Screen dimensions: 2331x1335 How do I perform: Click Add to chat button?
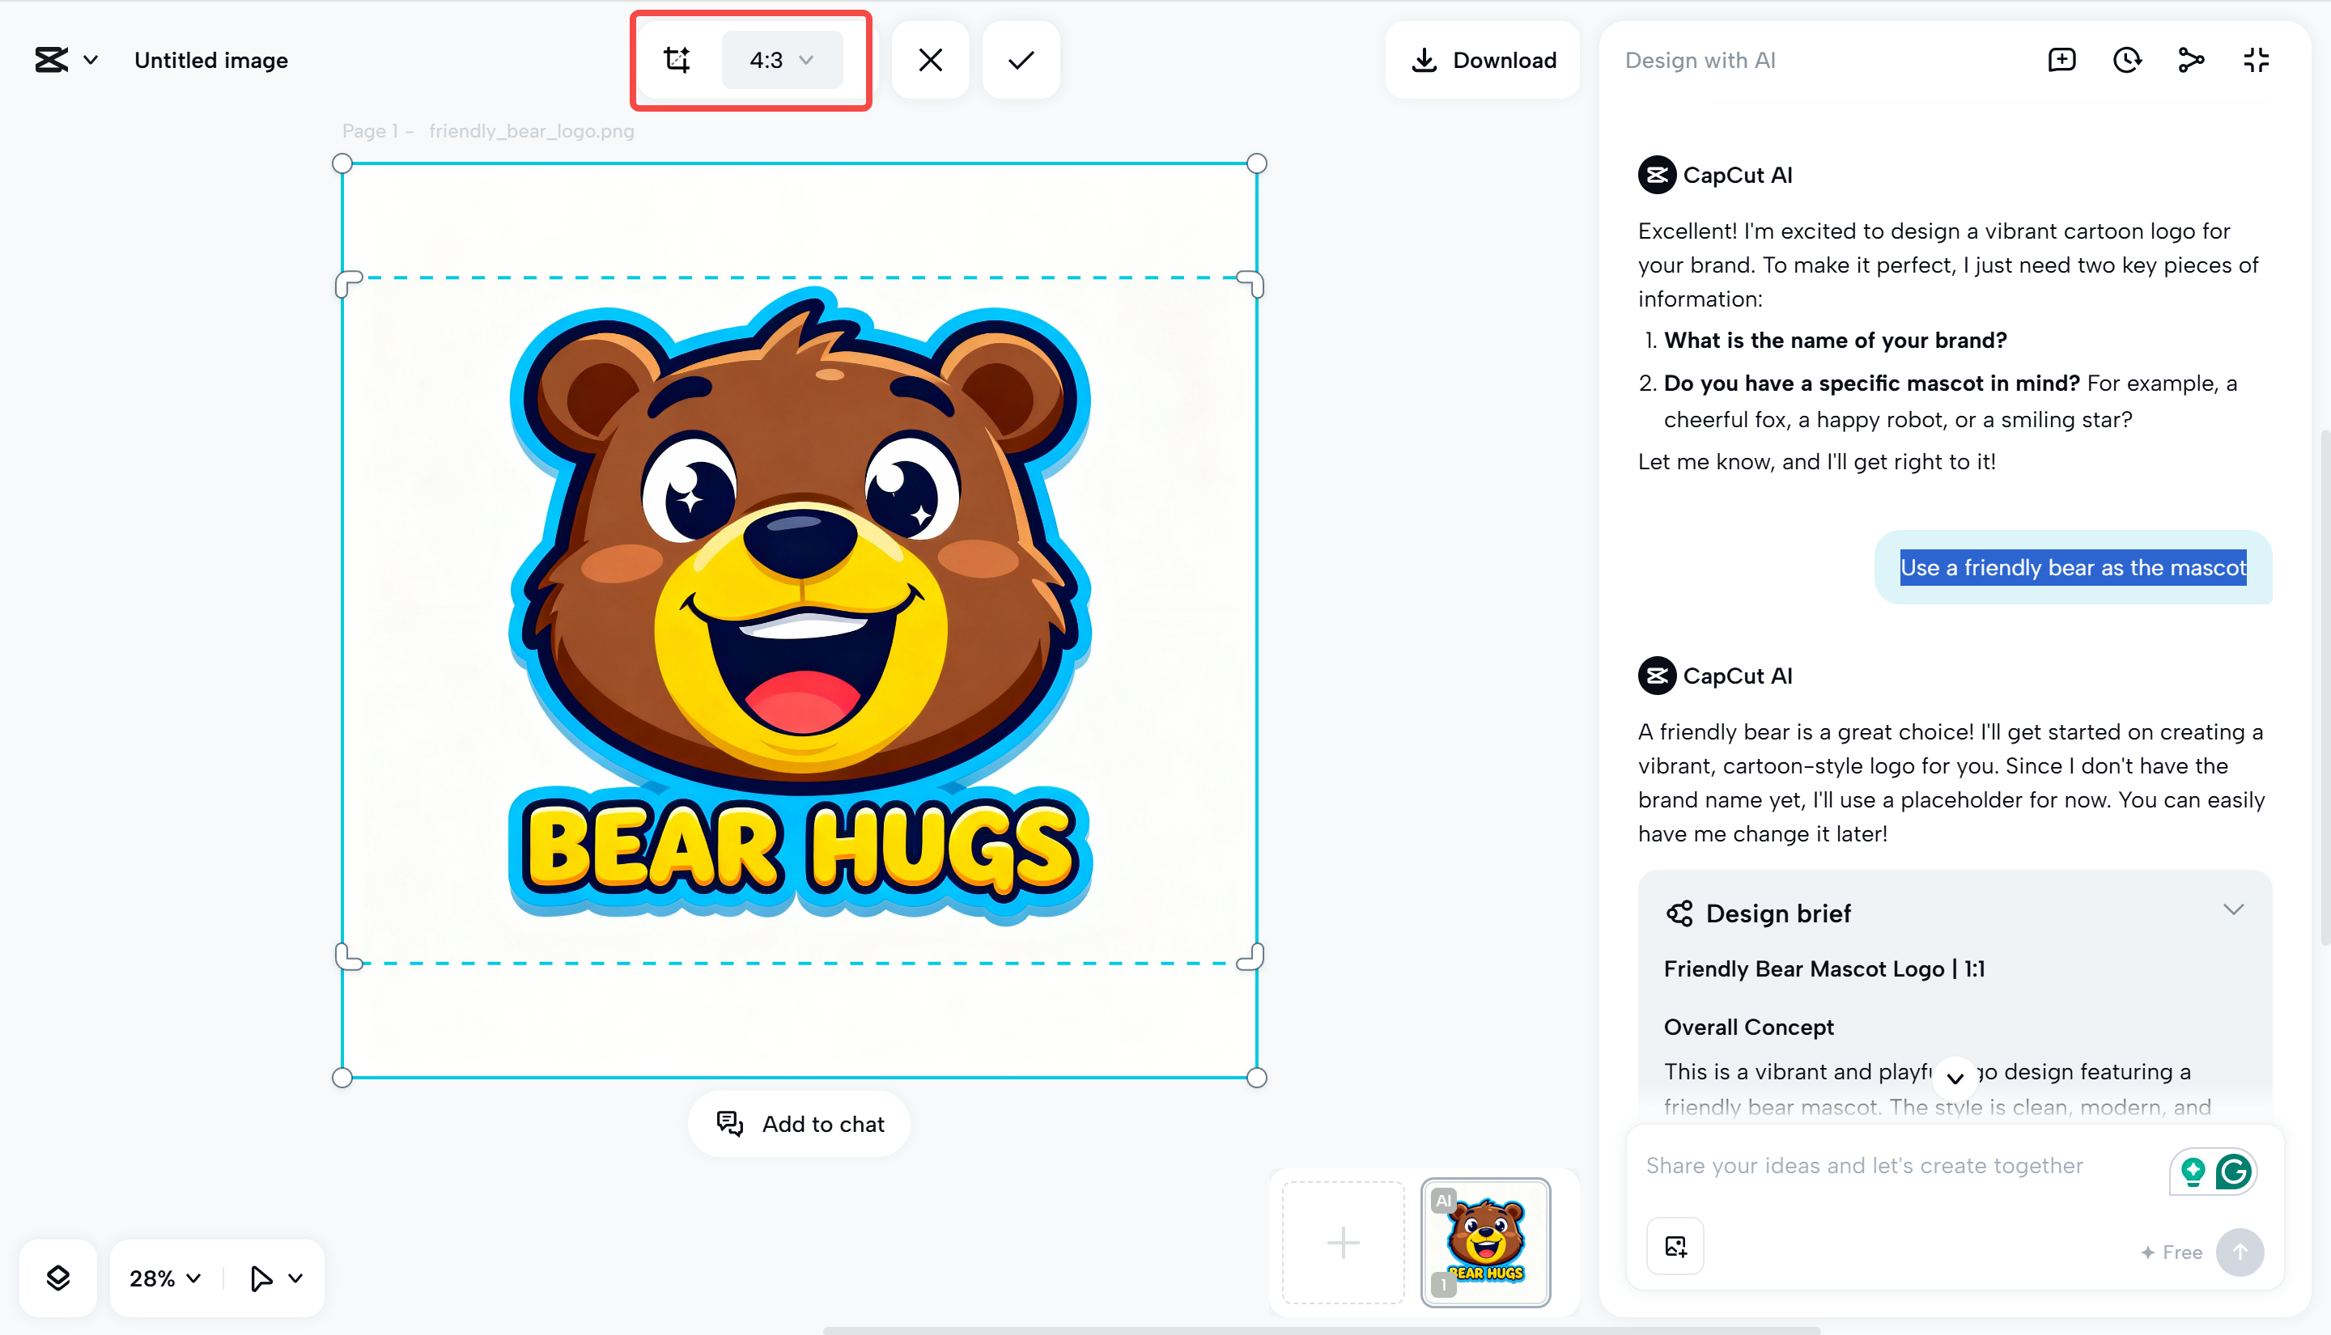[x=800, y=1124]
